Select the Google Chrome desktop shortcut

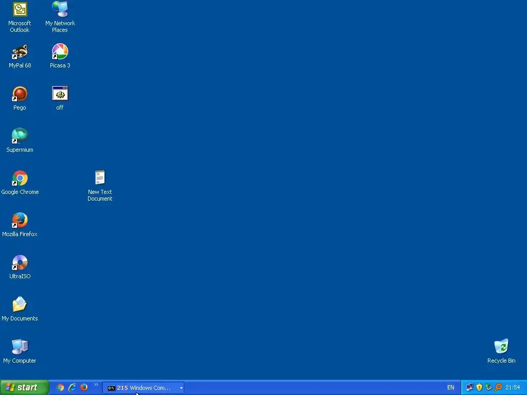click(x=20, y=183)
